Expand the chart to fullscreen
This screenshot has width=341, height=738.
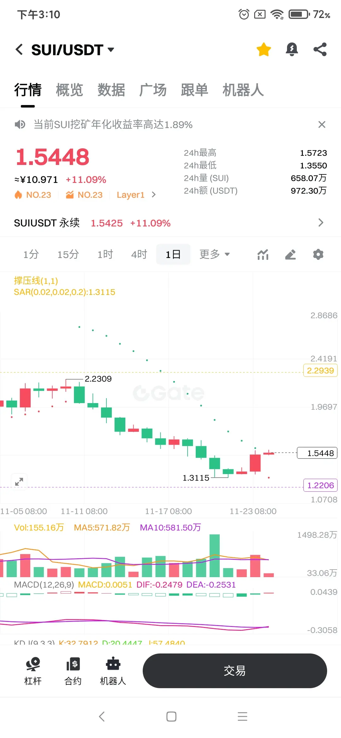19,482
